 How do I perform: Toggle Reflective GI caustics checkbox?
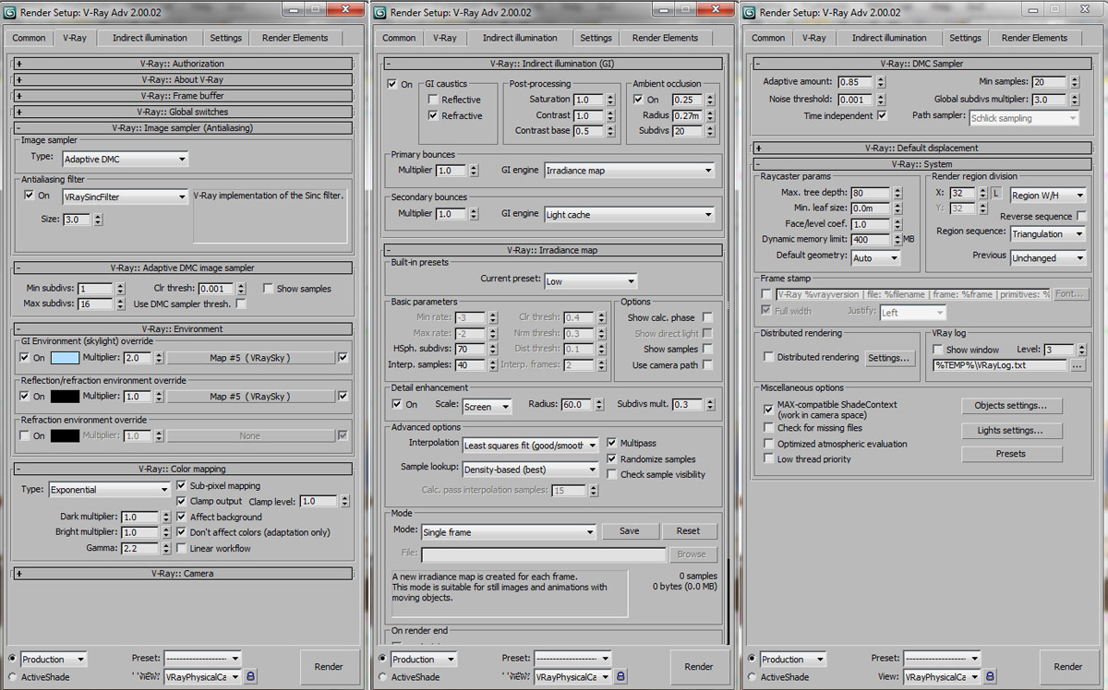click(433, 100)
